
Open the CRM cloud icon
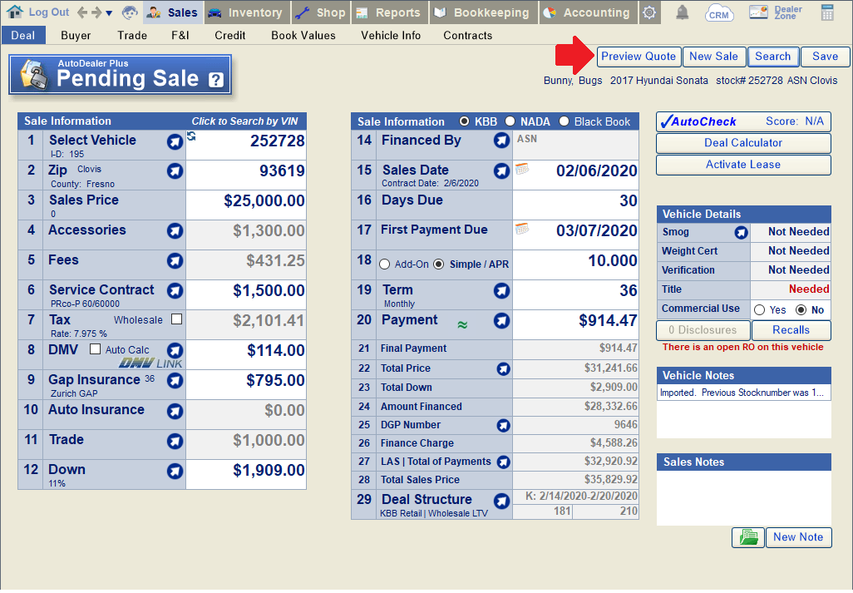(x=718, y=12)
